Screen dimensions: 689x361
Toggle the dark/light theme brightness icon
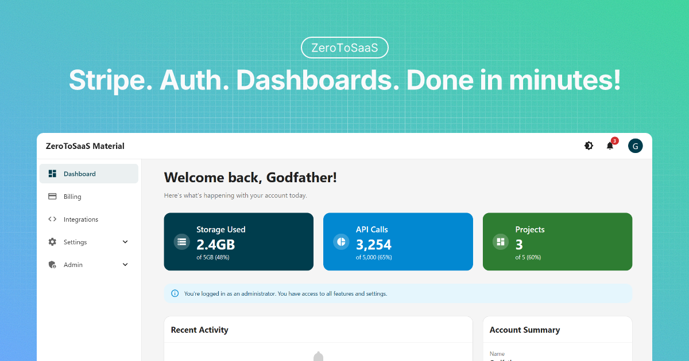[589, 146]
